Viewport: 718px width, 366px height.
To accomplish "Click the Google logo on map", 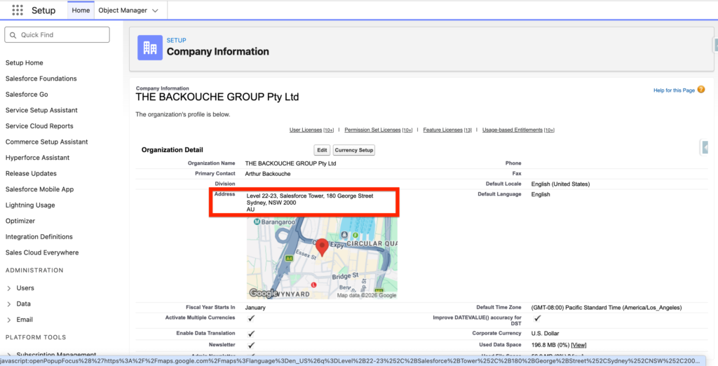I will coord(264,294).
